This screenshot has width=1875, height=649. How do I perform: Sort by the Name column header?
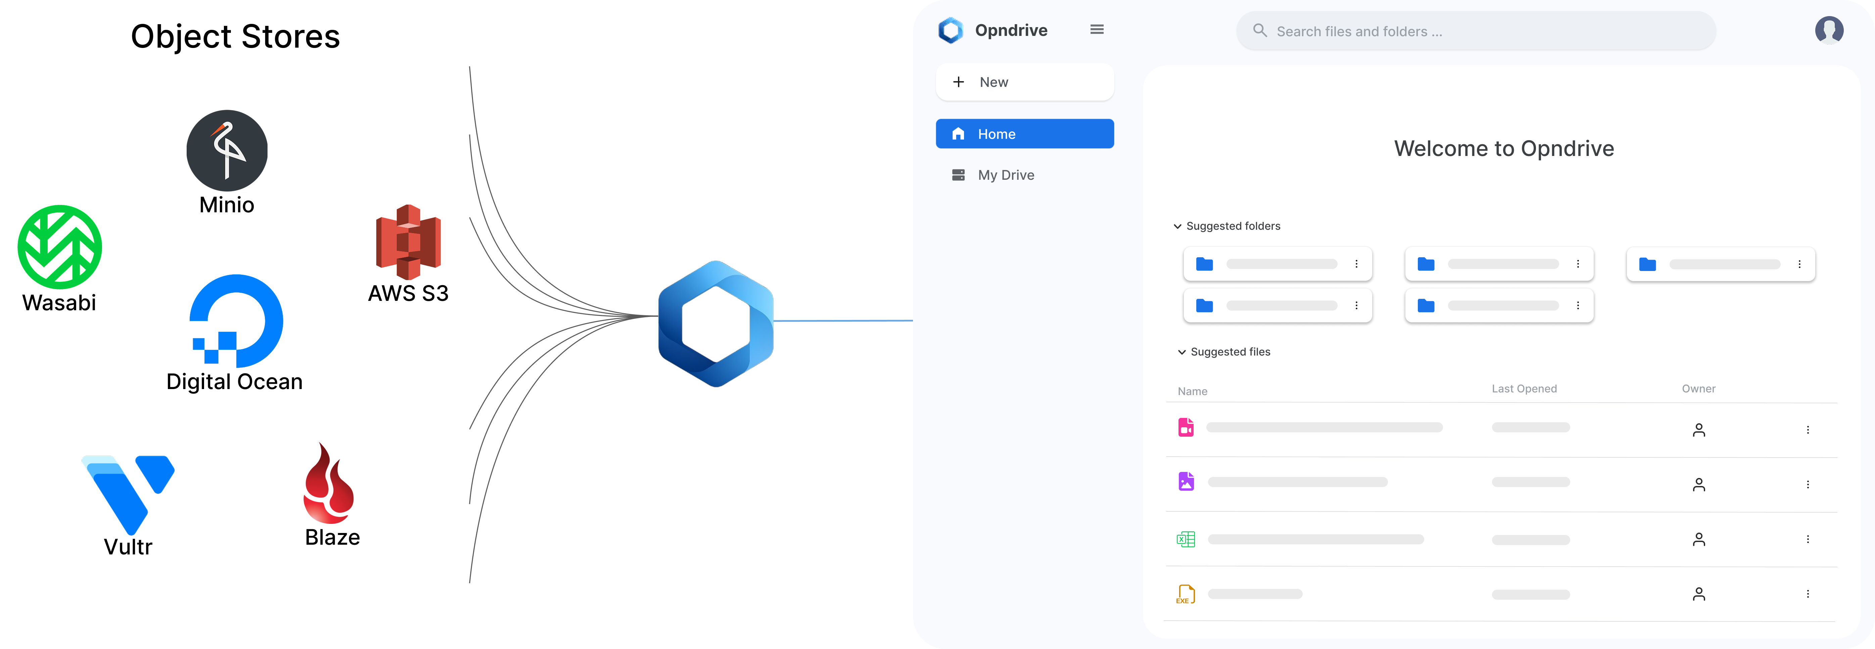click(1192, 391)
